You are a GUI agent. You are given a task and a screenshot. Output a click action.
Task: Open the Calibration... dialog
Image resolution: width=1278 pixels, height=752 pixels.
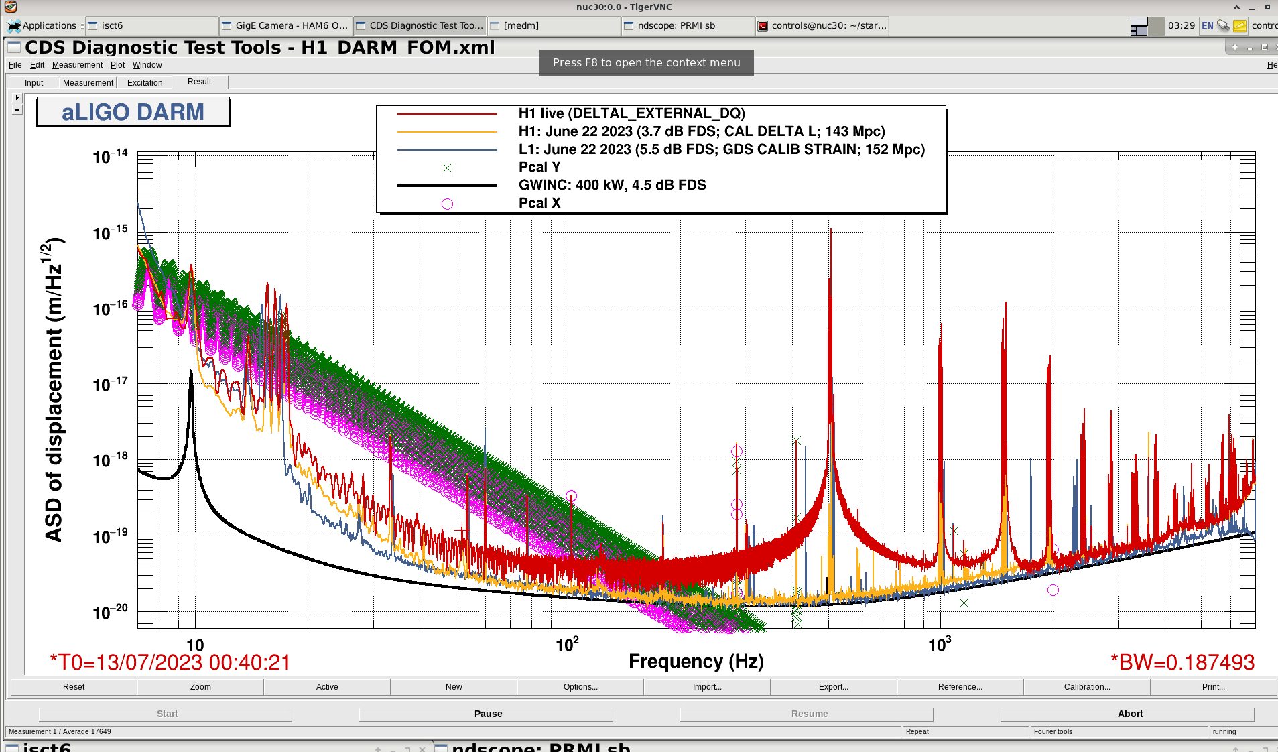pos(1086,687)
